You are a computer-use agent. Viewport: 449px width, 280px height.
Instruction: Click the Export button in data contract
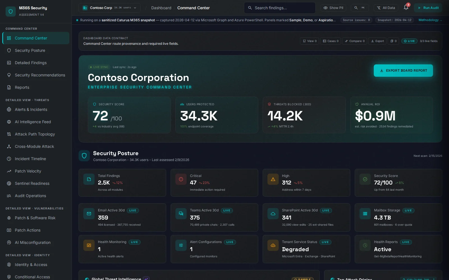(x=377, y=41)
